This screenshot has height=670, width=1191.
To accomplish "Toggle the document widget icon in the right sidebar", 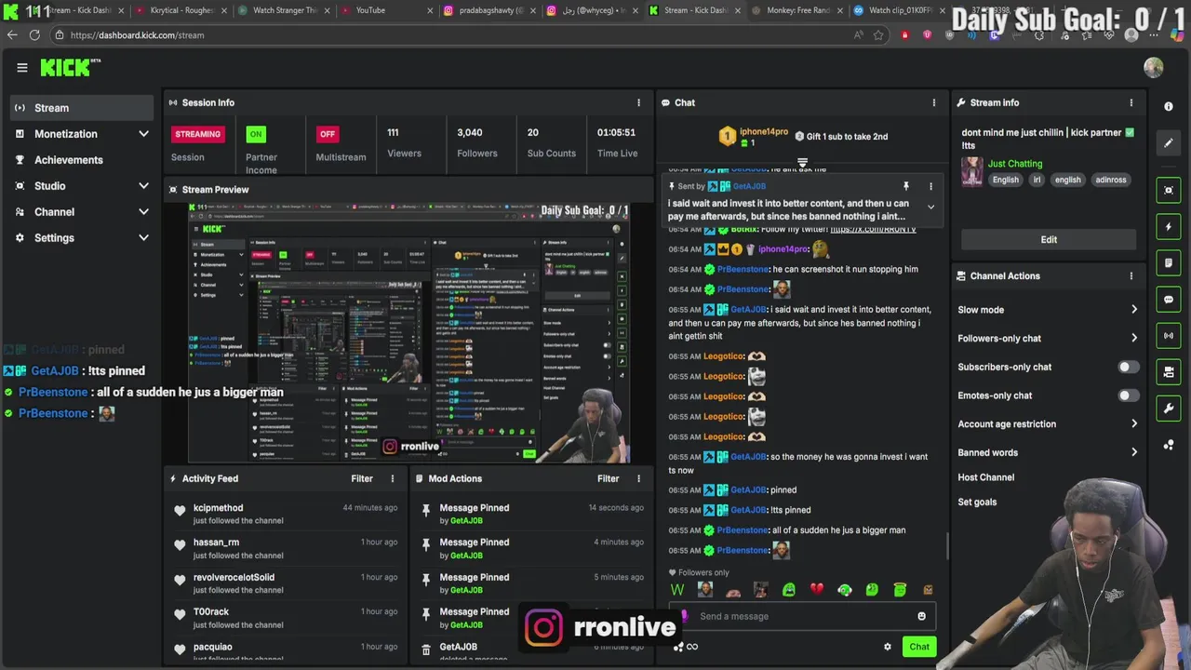I will click(1169, 263).
